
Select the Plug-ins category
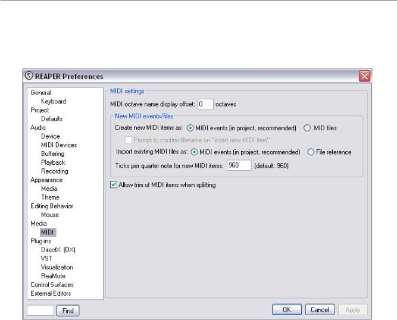[40, 241]
